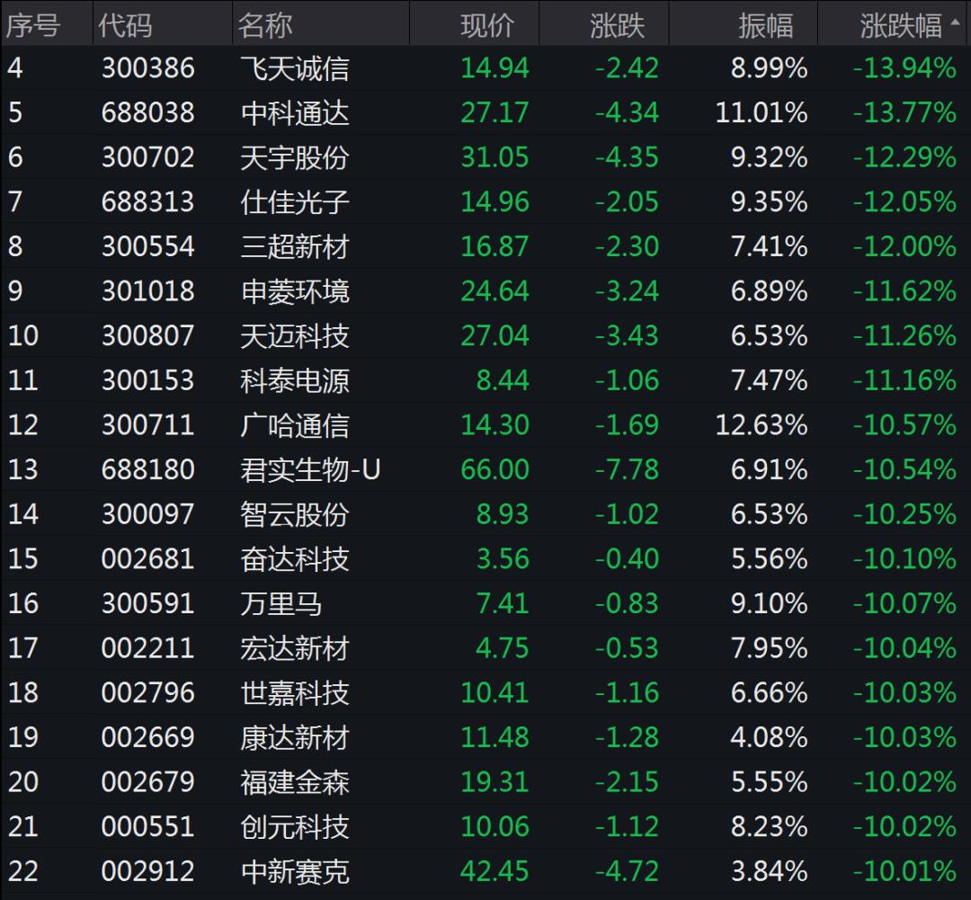
Task: Click amplitude value 11.01%
Action: point(762,112)
